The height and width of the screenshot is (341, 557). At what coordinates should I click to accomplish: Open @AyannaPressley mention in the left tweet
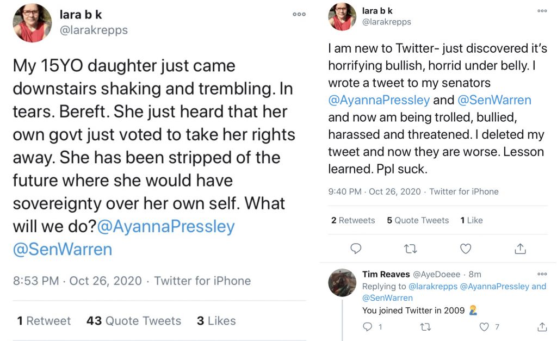point(166,226)
